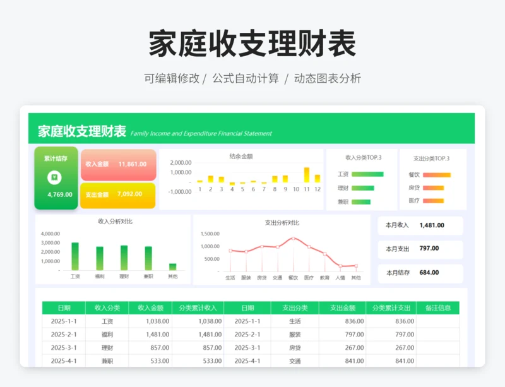Image resolution: width=505 pixels, height=387 pixels.
Task: Click the 房贷 orange bar in 支出分类TOP.3
Action: [434, 188]
